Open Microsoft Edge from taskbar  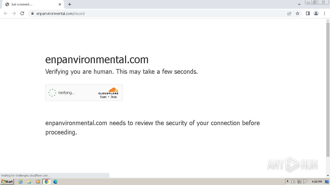[x=55, y=182]
